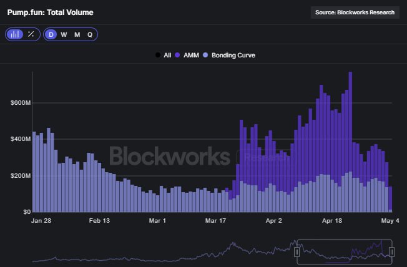The width and height of the screenshot is (407, 267).
Task: Grab the left range slider handle
Action: coord(297,251)
